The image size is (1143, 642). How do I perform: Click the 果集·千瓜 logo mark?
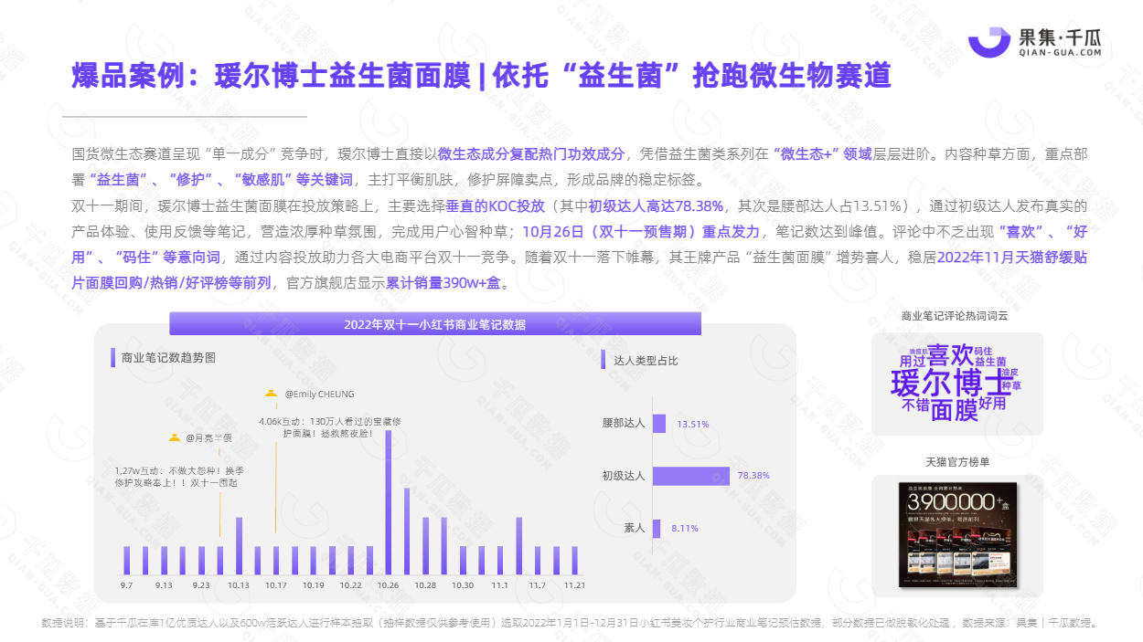point(989,42)
